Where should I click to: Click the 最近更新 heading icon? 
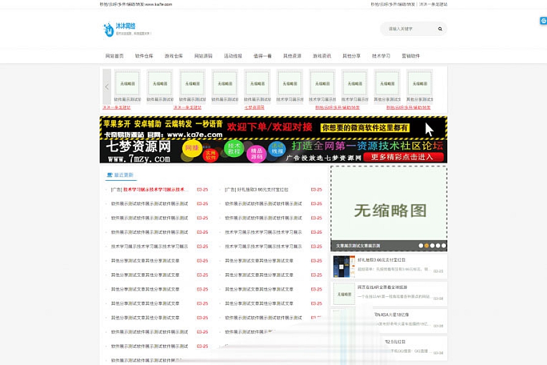[109, 175]
